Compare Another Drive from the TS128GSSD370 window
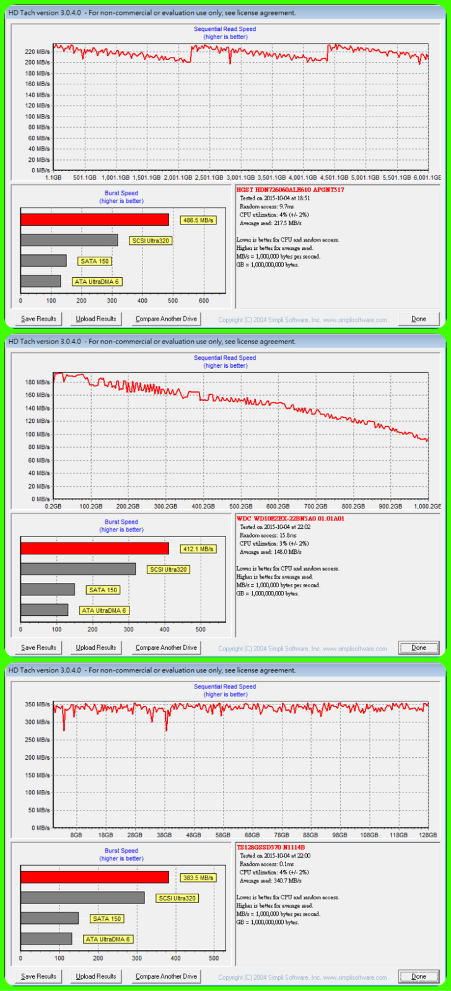 point(166,976)
